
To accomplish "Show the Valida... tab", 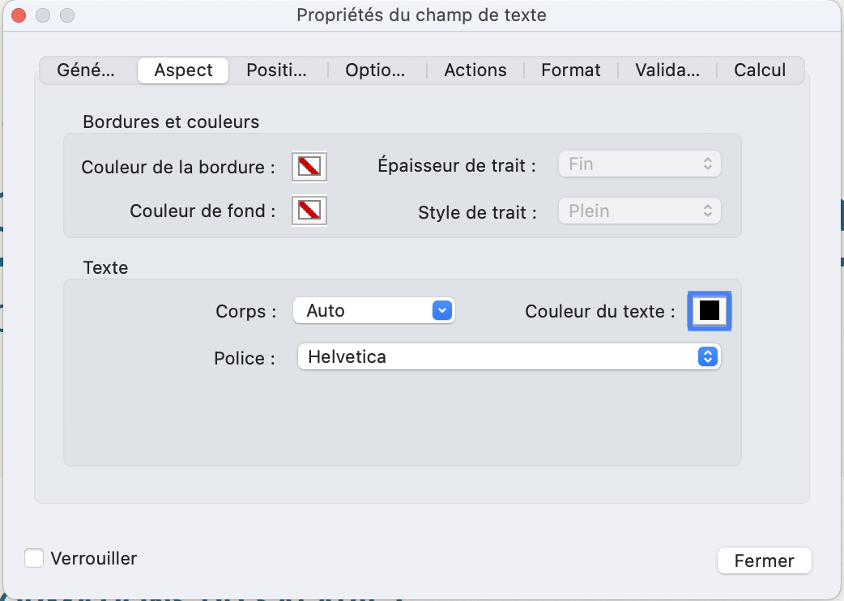I will [x=667, y=70].
